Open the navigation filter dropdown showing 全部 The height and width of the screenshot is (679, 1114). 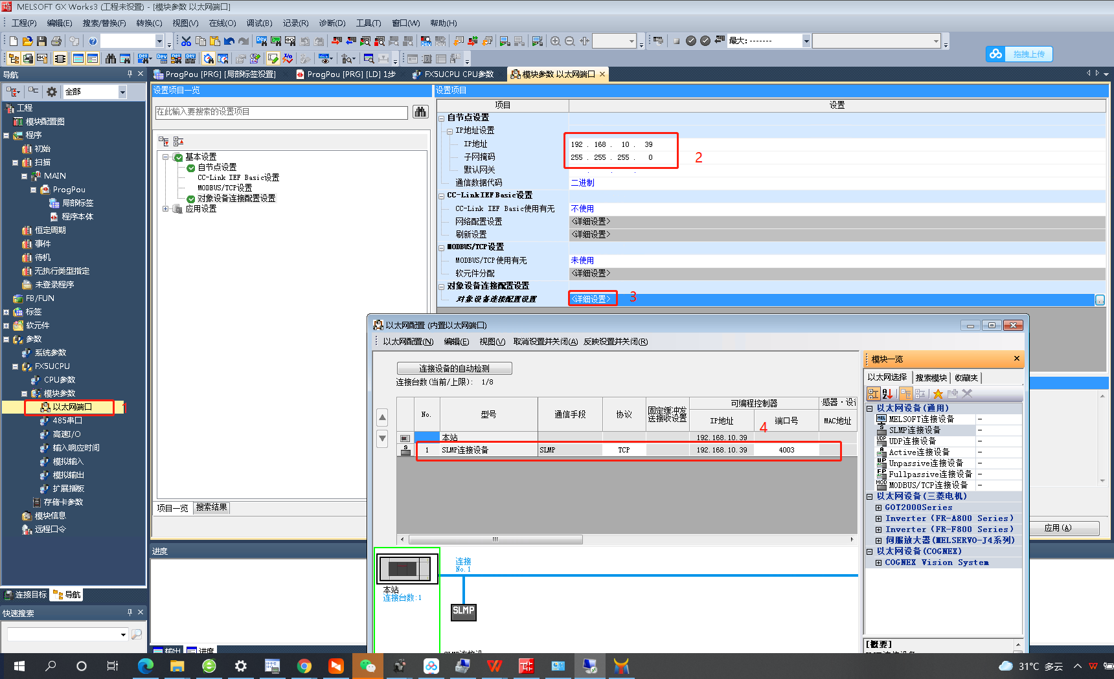122,92
